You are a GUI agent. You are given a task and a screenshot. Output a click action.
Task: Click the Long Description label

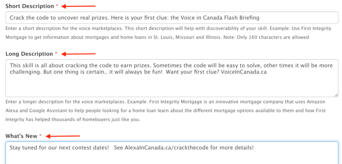point(29,54)
